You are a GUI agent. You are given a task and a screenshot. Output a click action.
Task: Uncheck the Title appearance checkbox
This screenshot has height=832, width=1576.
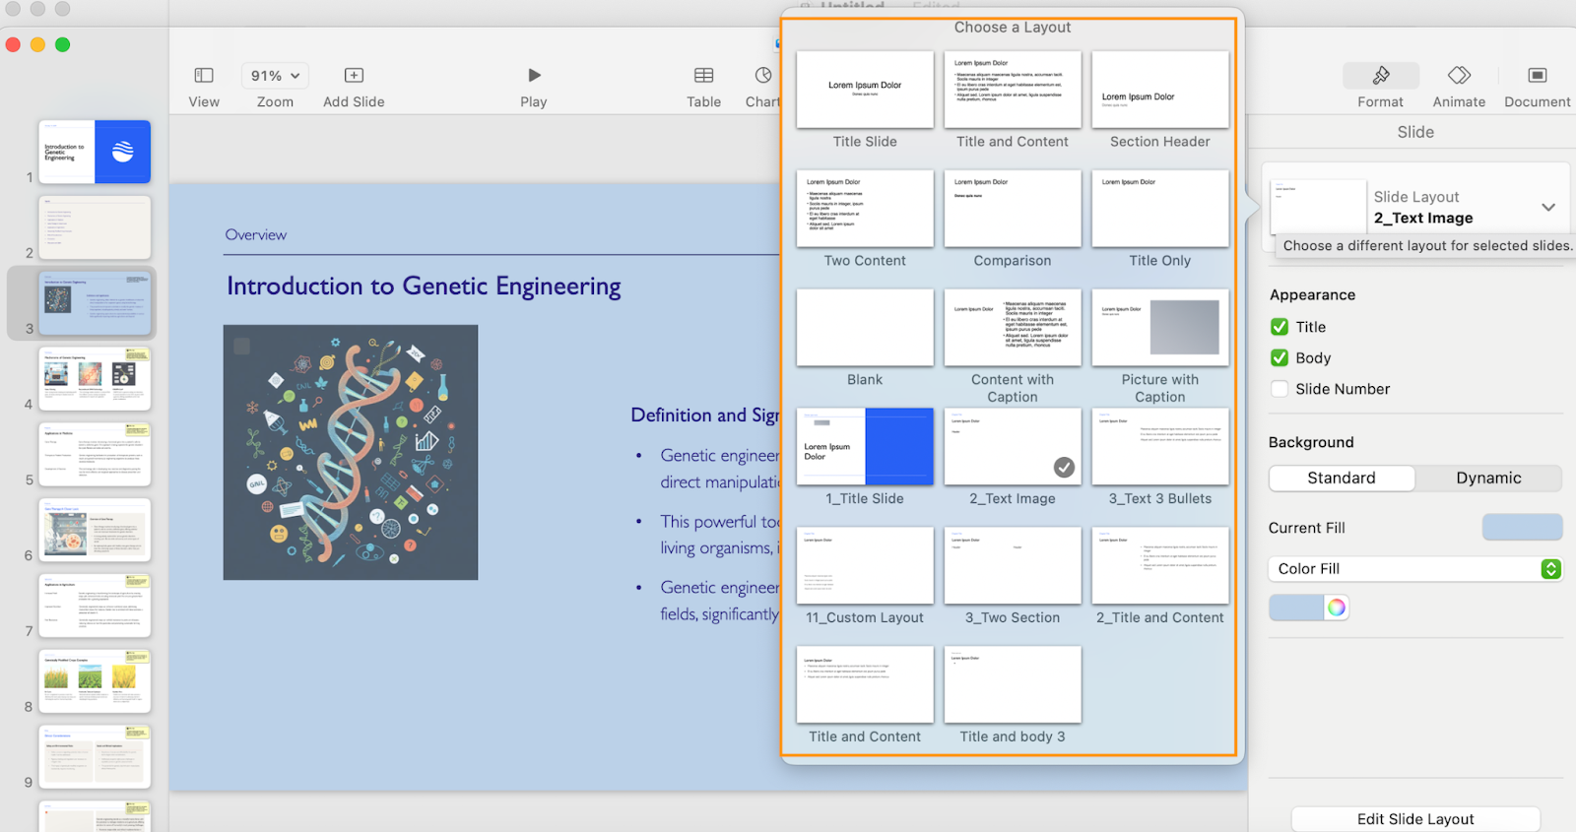(1280, 327)
